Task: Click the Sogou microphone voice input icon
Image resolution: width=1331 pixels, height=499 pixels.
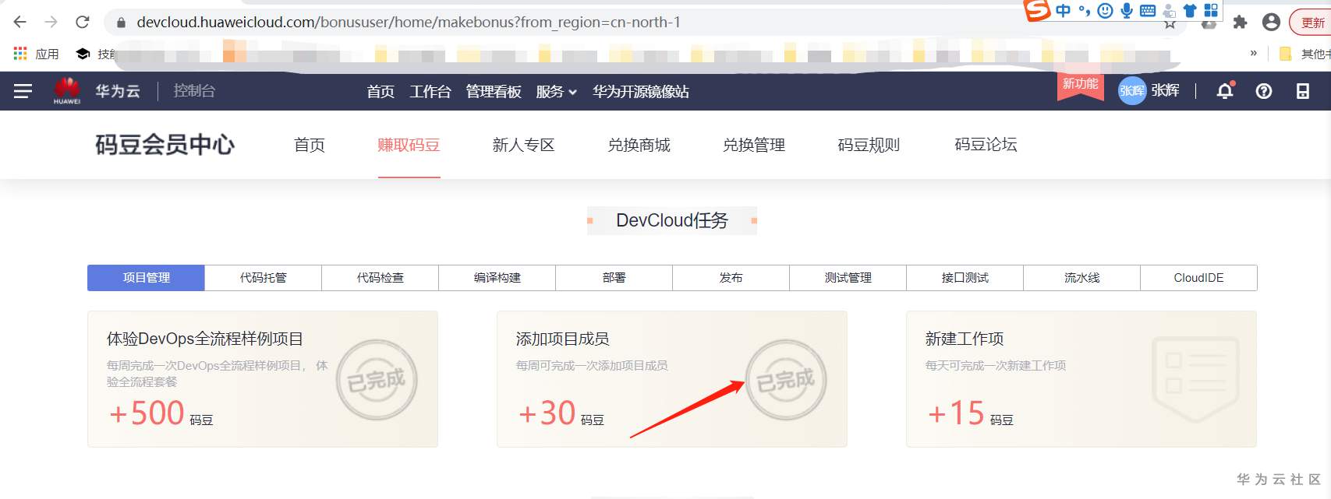Action: (1127, 10)
